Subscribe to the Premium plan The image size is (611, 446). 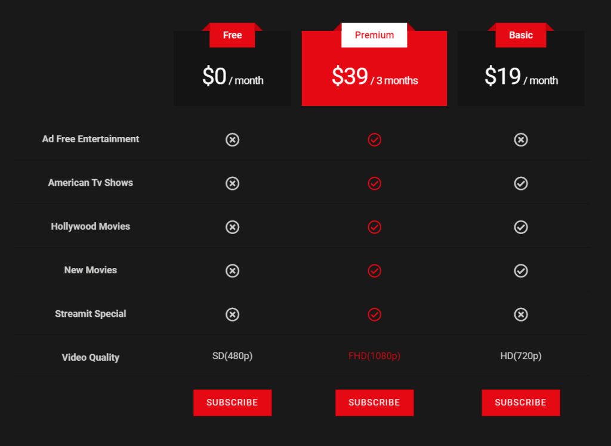(374, 403)
